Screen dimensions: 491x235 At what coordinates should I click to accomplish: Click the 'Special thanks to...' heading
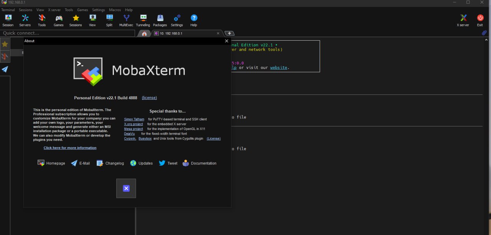pyautogui.click(x=168, y=111)
